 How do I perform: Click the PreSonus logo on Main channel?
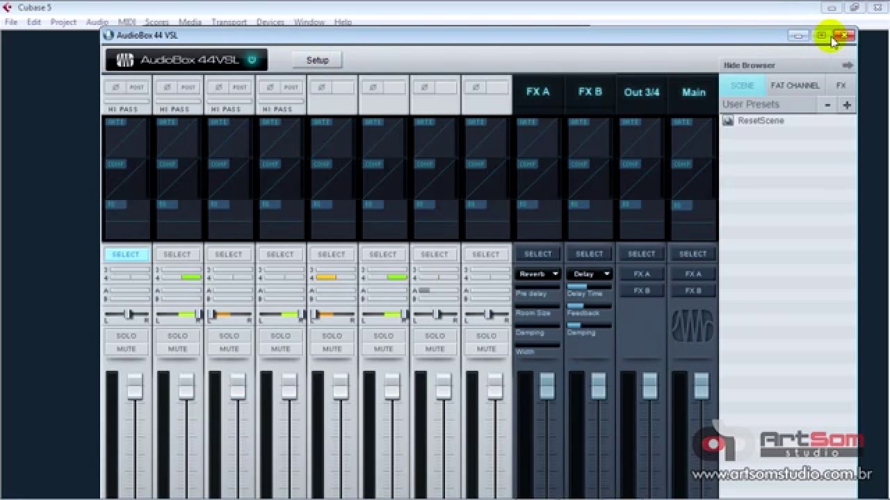[x=693, y=326]
